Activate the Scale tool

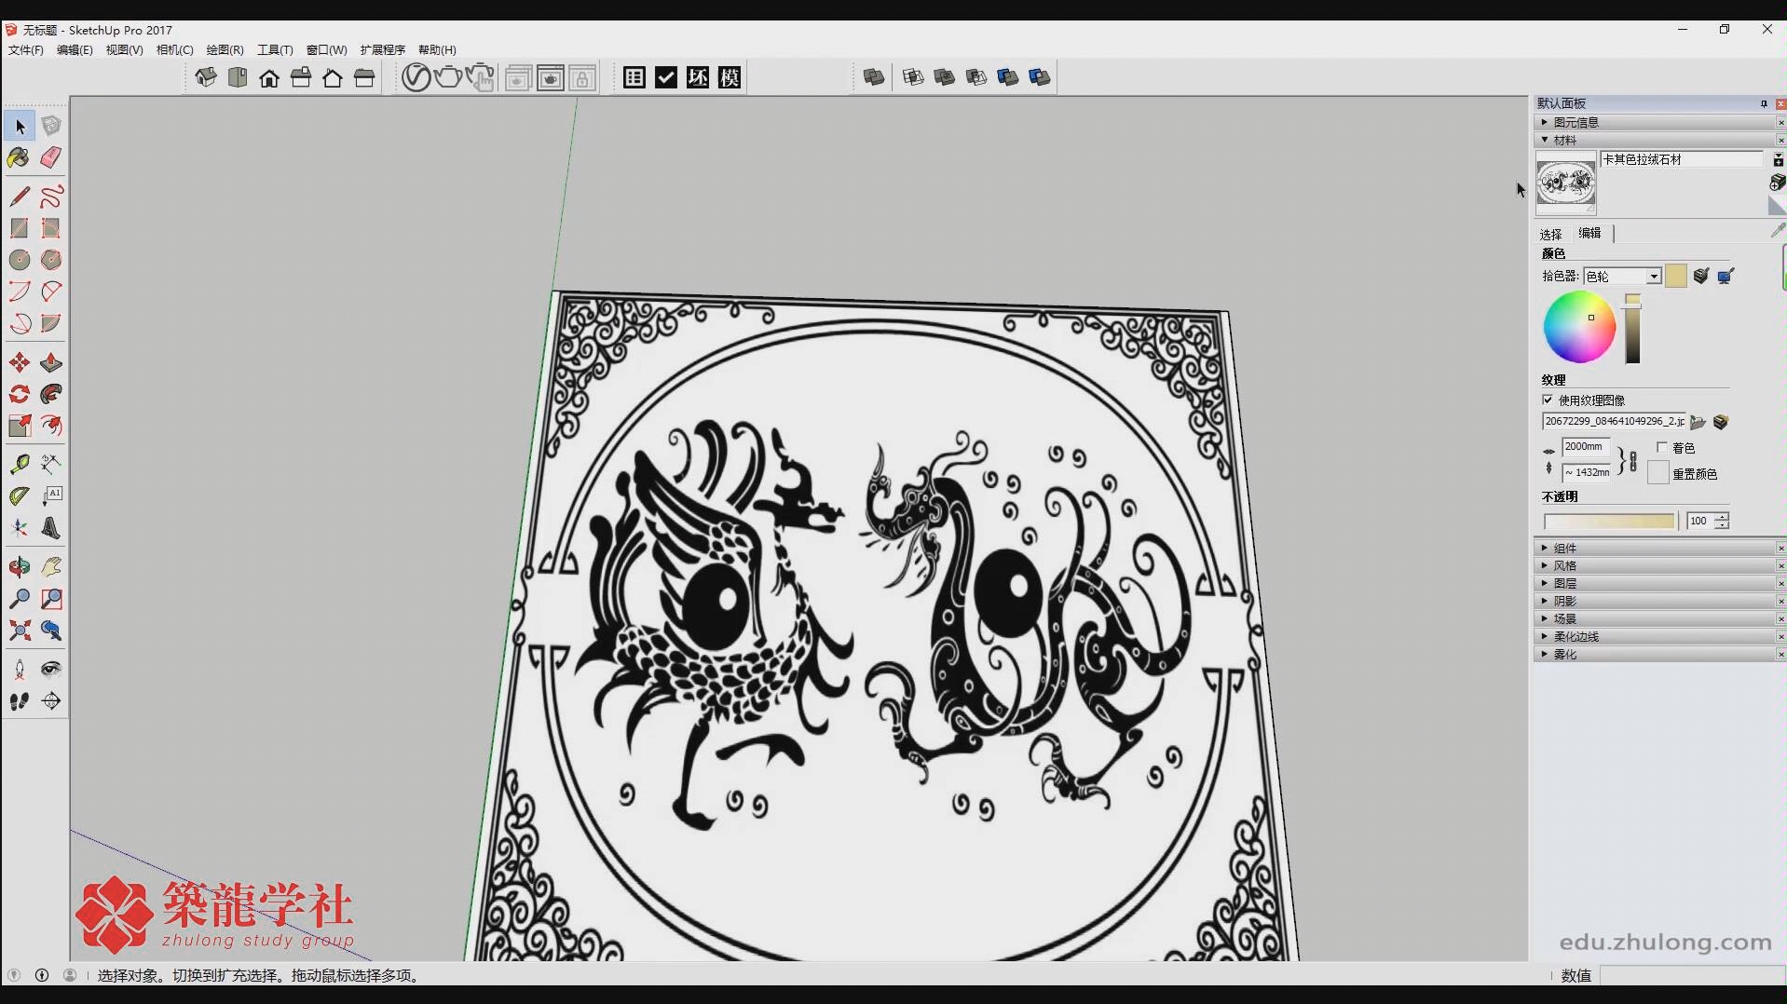20,426
